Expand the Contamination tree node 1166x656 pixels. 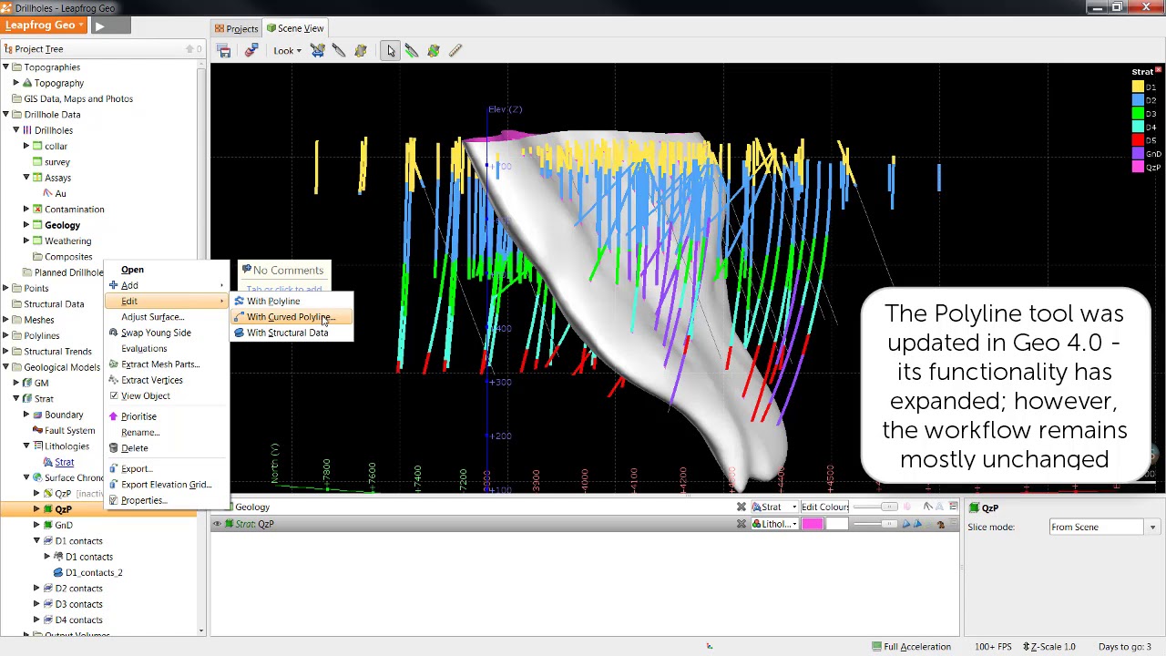click(x=26, y=210)
